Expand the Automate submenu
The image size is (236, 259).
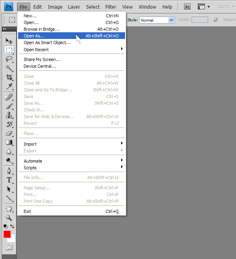72,161
